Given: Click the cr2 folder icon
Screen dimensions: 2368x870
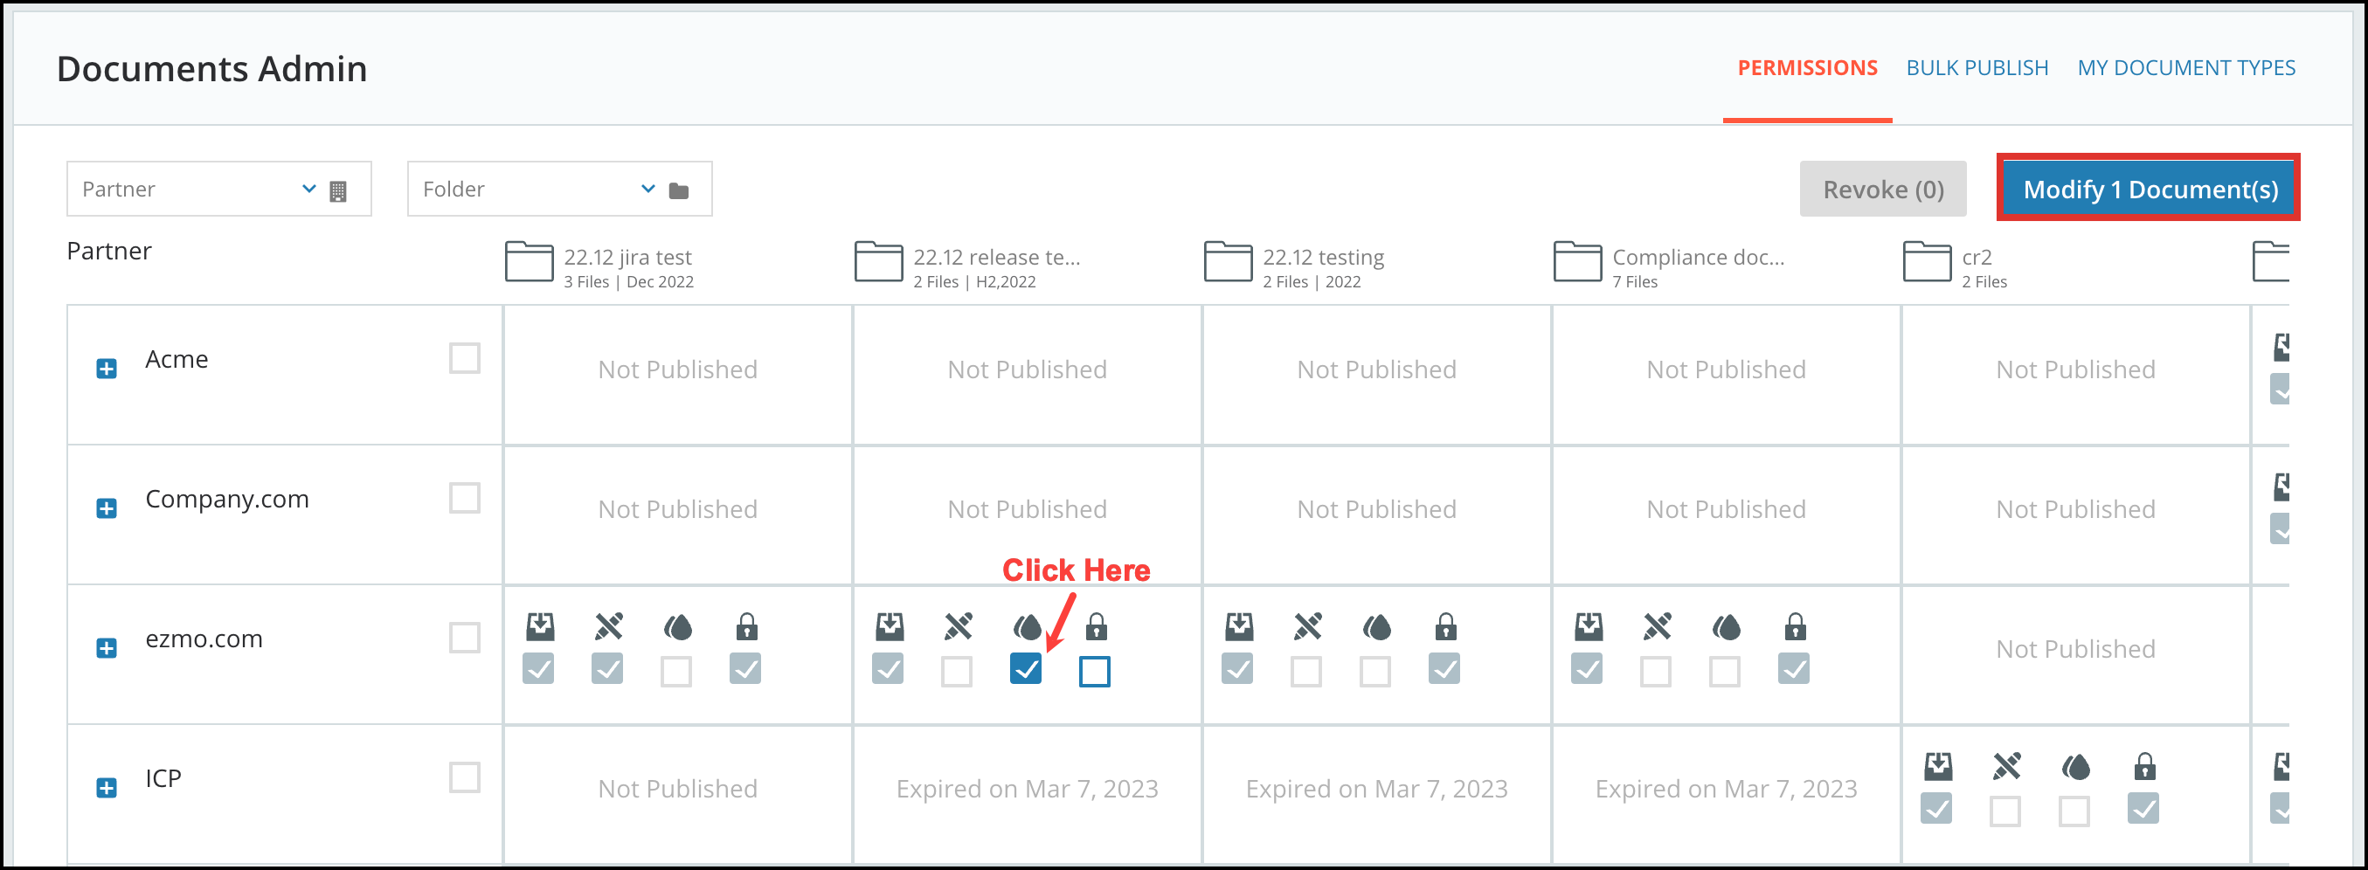Looking at the screenshot, I should pos(1927,262).
